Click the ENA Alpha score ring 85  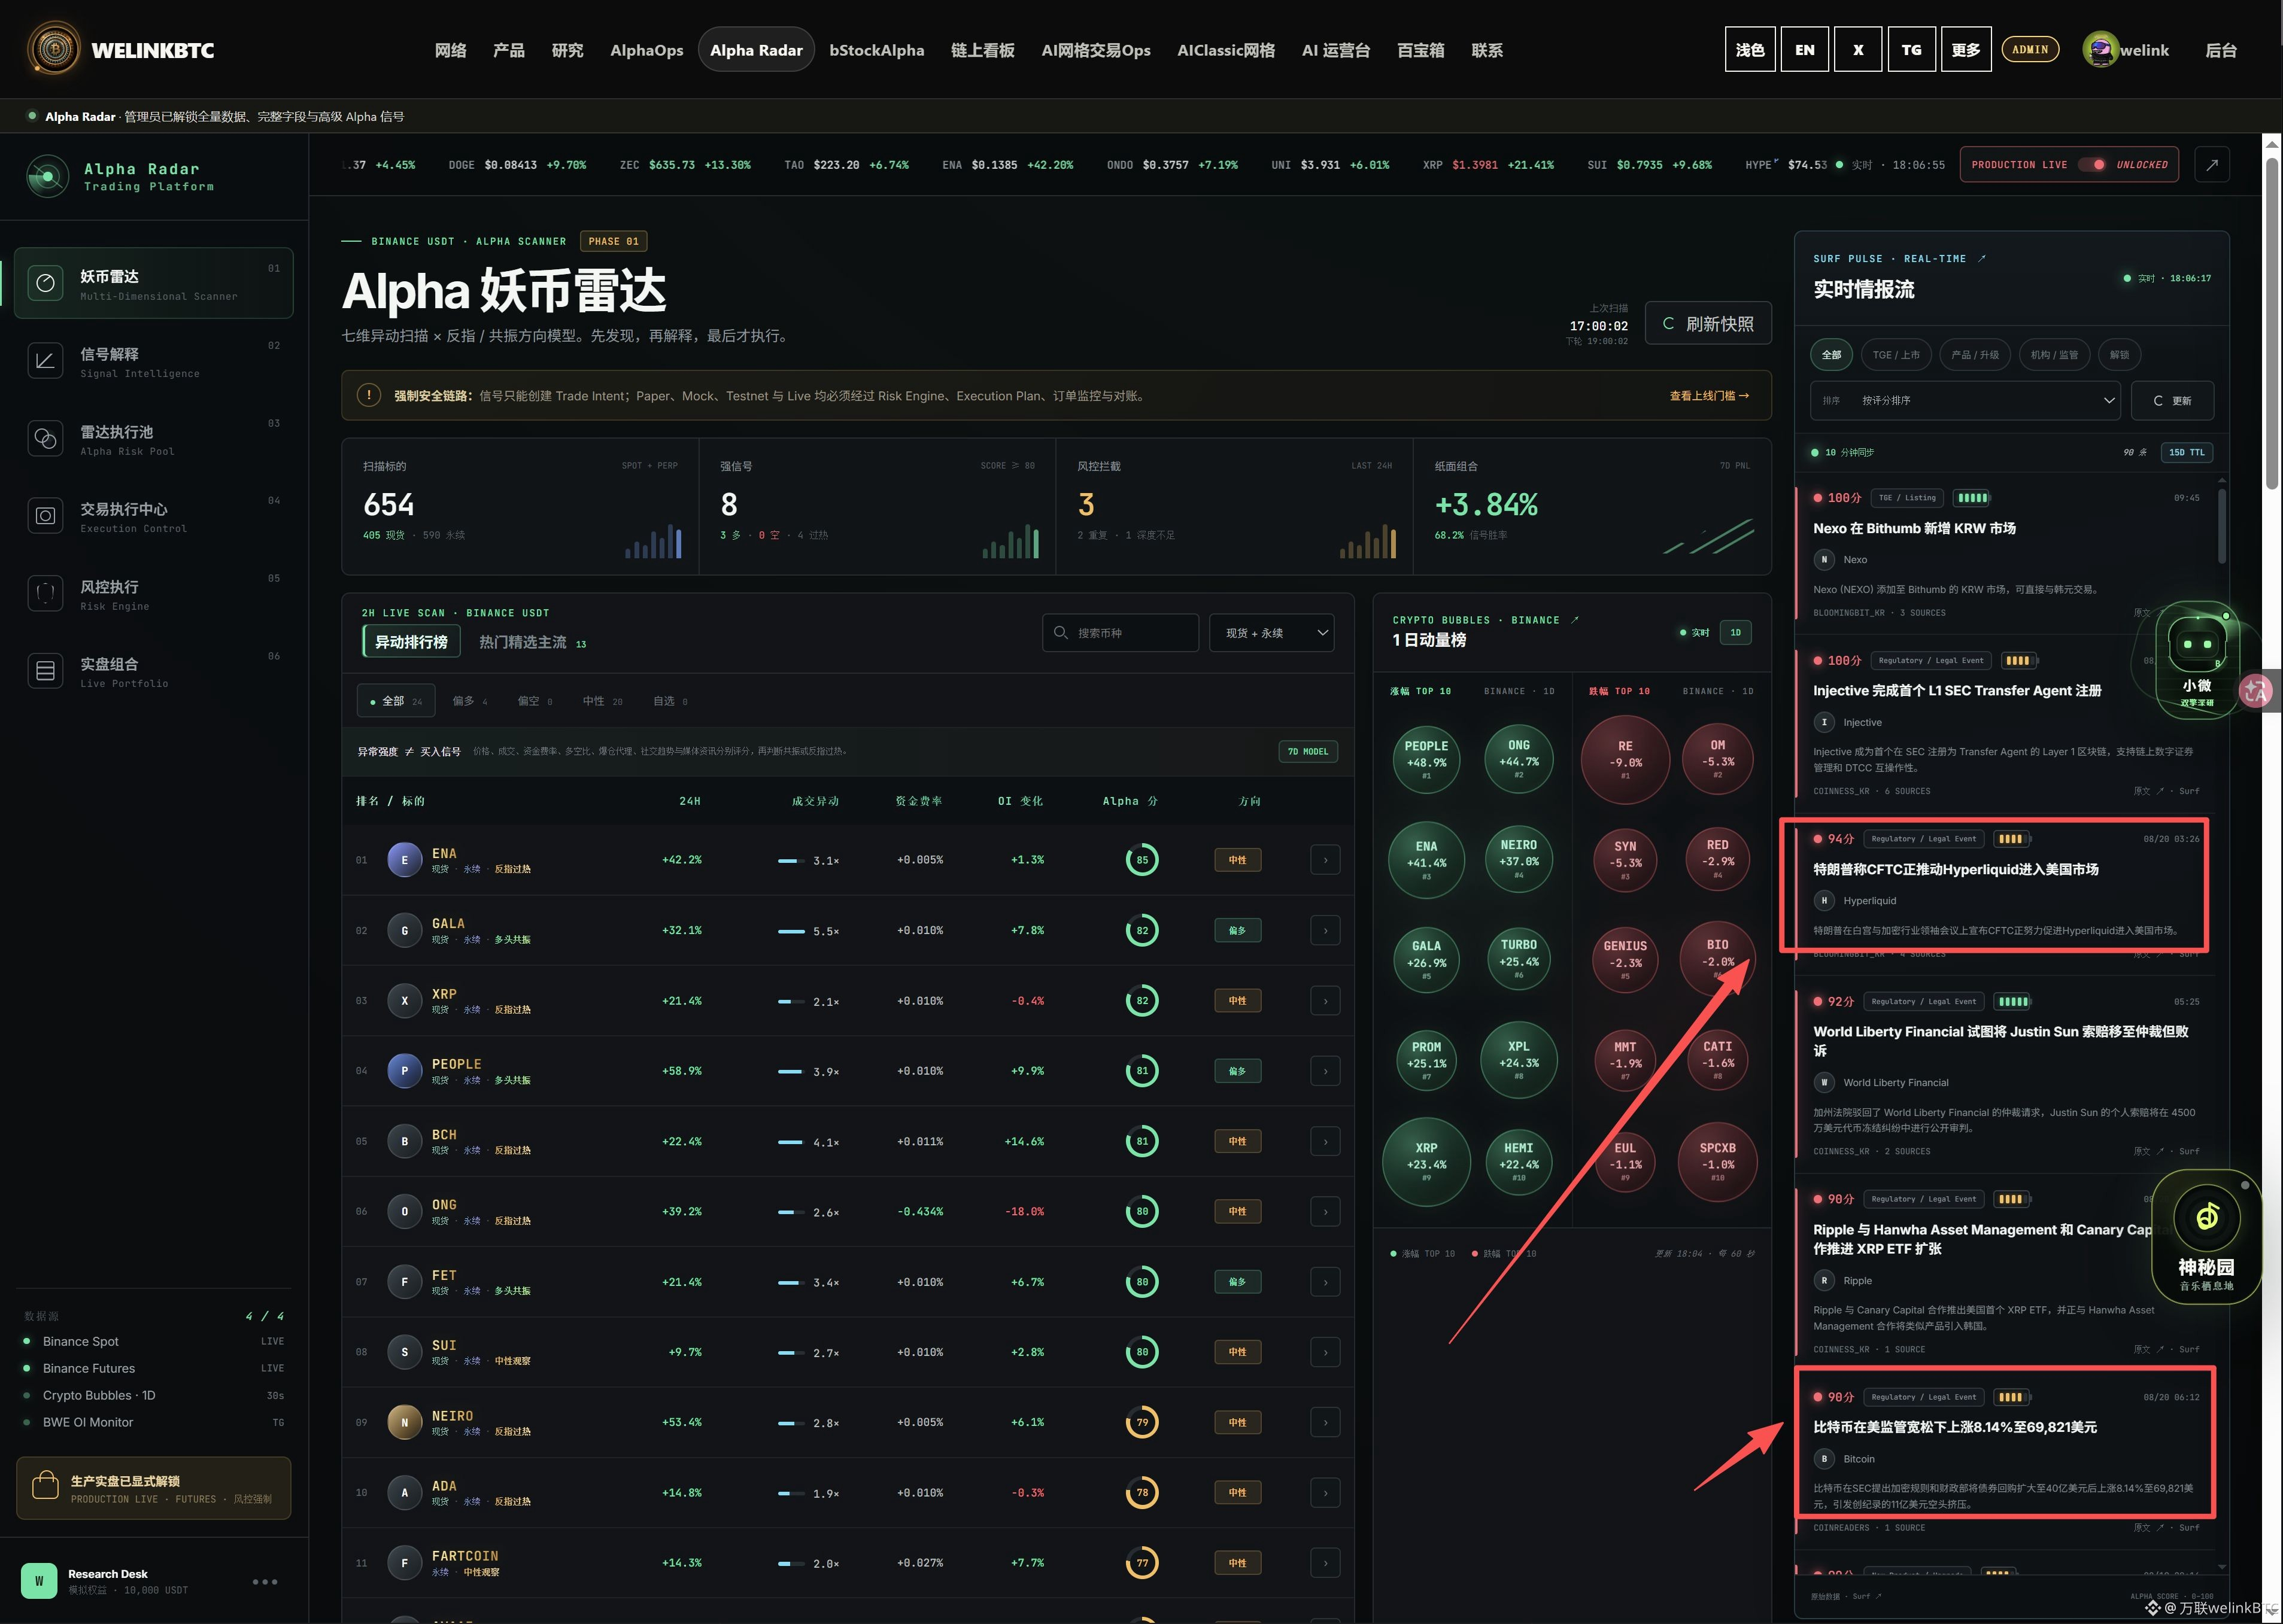[x=1143, y=860]
